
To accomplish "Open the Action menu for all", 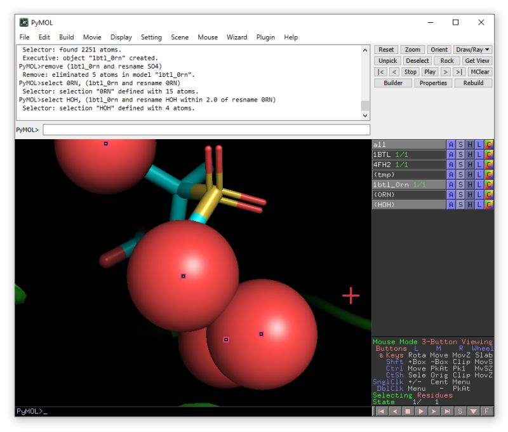I will [451, 145].
